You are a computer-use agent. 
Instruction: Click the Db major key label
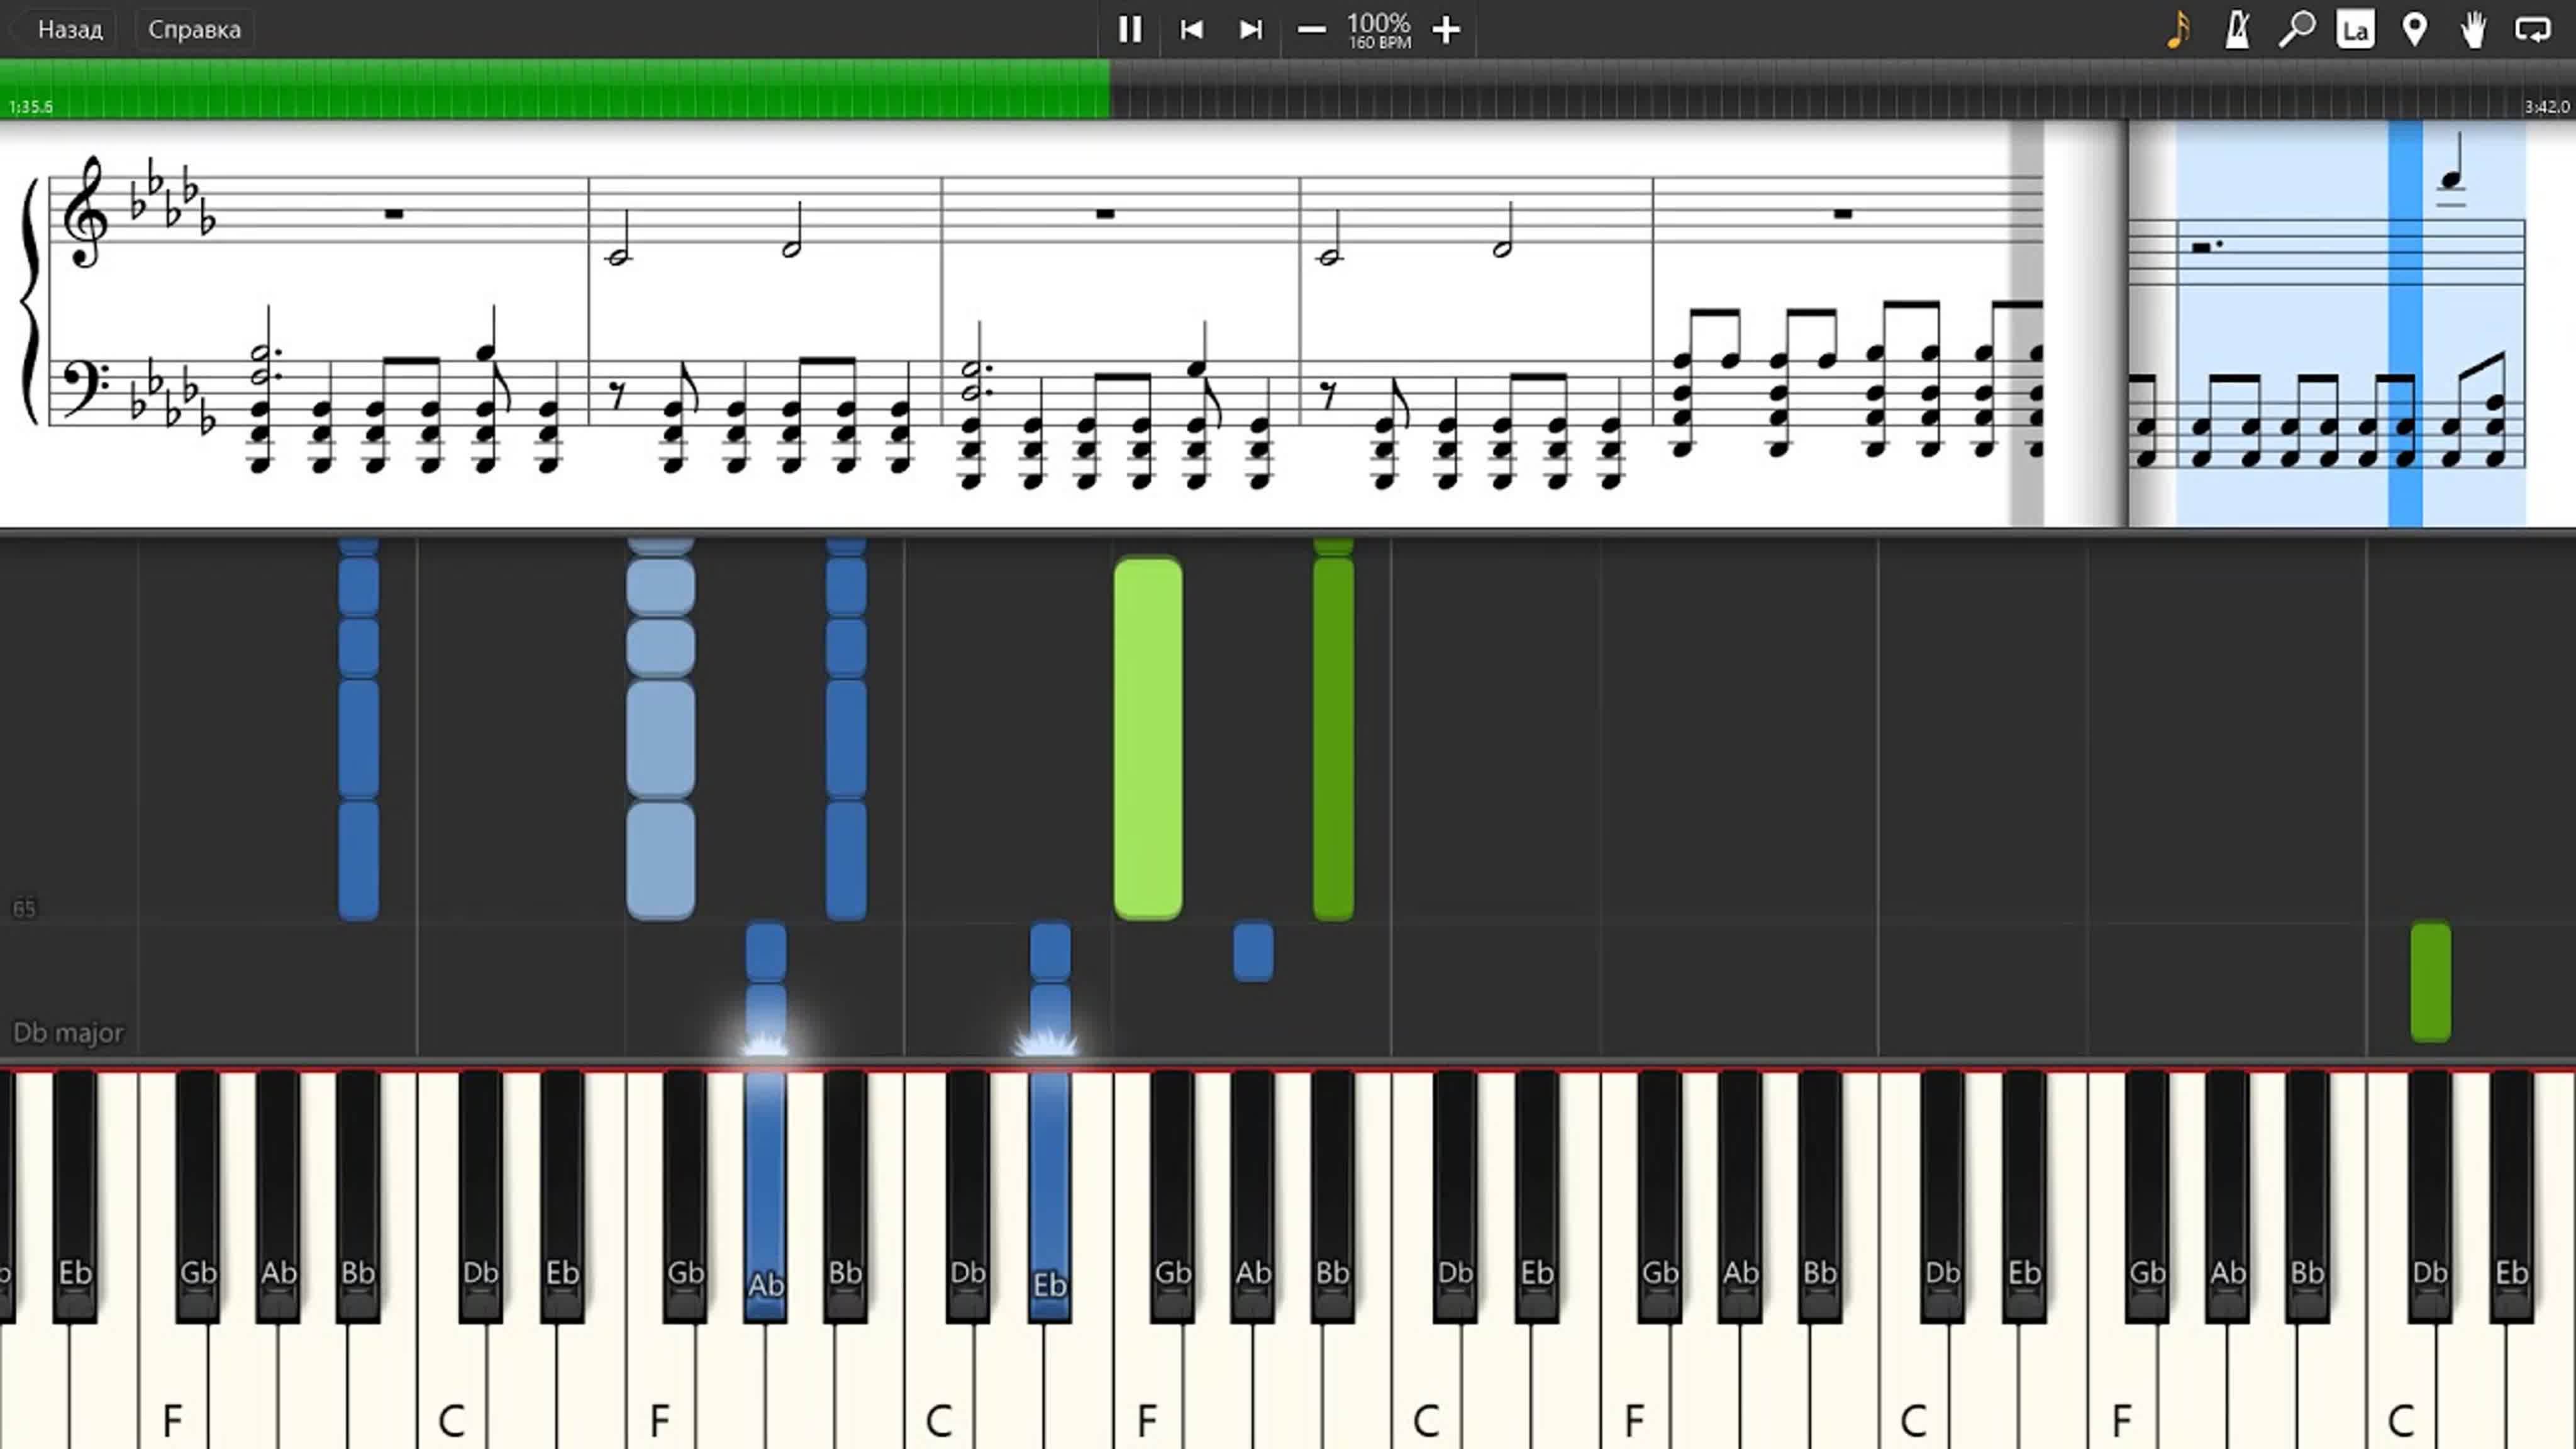pyautogui.click(x=68, y=1032)
